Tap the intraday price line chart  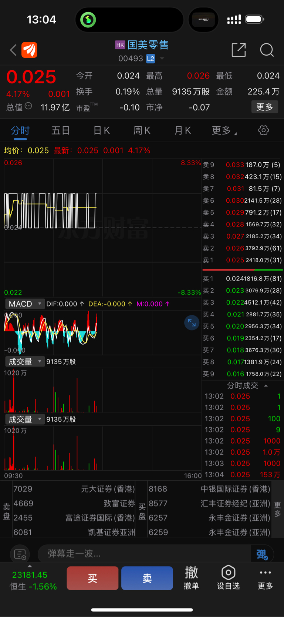click(x=102, y=228)
